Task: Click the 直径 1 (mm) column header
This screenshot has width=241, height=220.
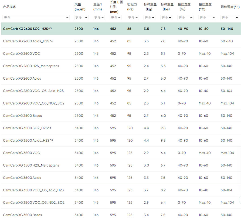Action: 98,7
